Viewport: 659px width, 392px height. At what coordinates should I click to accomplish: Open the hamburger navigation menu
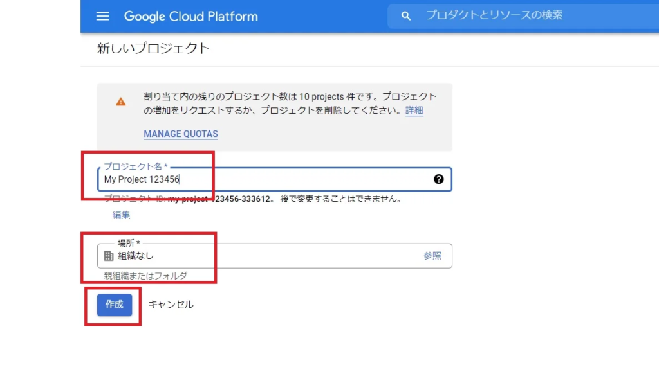pyautogui.click(x=103, y=16)
